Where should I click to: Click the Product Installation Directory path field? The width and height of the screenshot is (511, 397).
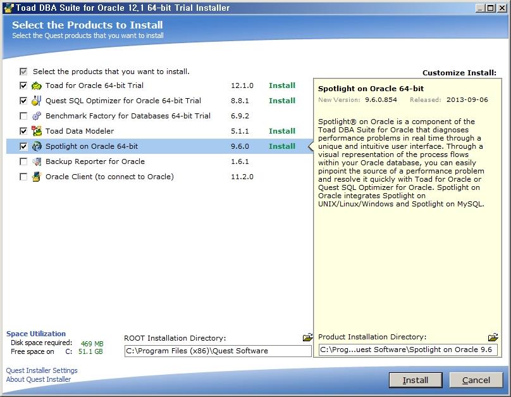pos(408,350)
